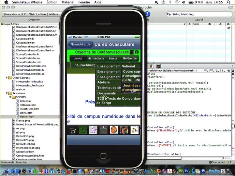This screenshot has width=235, height=176.
Task: Open the Matériel menu
Action: pos(68,2)
